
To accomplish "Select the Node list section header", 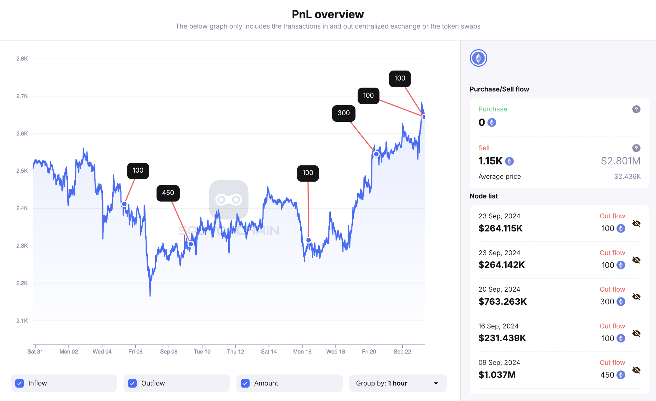I will [483, 196].
